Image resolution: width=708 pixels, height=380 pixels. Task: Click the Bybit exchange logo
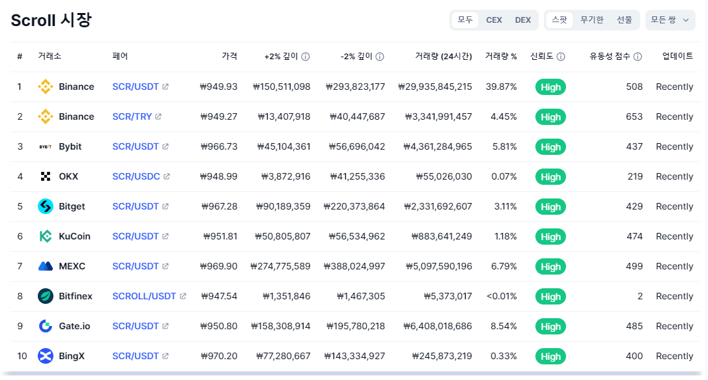click(45, 146)
